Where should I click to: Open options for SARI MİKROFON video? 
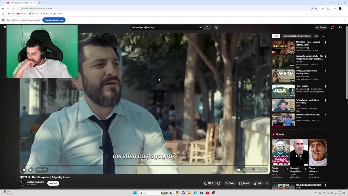(x=325, y=115)
